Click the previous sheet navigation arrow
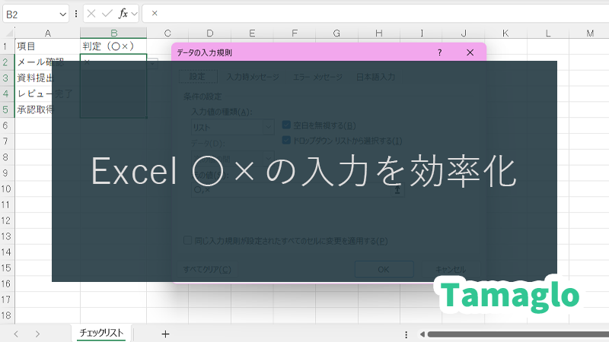The image size is (609, 342). click(16, 334)
